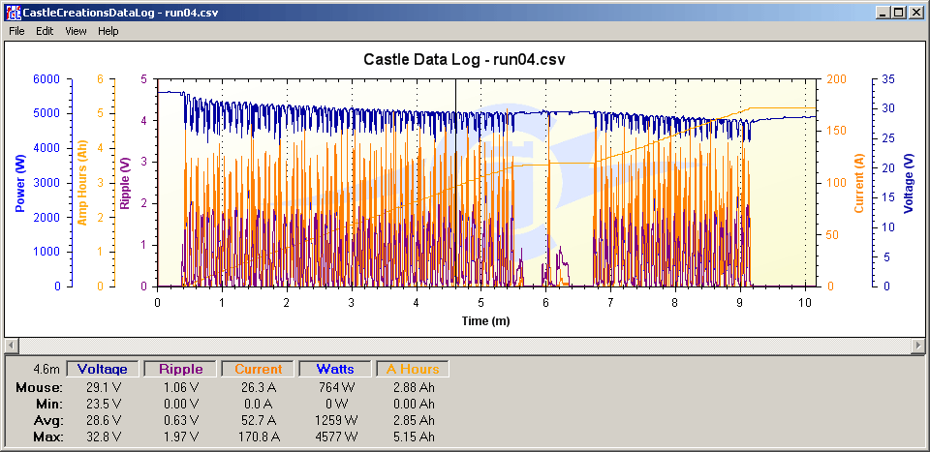Screen dimensions: 930x452
Task: Toggle the Current series button
Action: tap(258, 369)
